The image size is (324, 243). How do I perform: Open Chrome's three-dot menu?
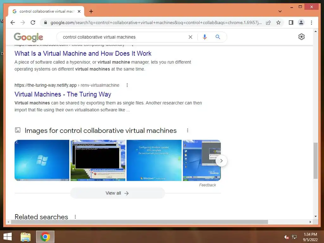[x=312, y=22]
